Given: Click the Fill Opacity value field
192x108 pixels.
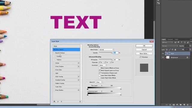Looking at the screenshot, I should click(115, 60).
